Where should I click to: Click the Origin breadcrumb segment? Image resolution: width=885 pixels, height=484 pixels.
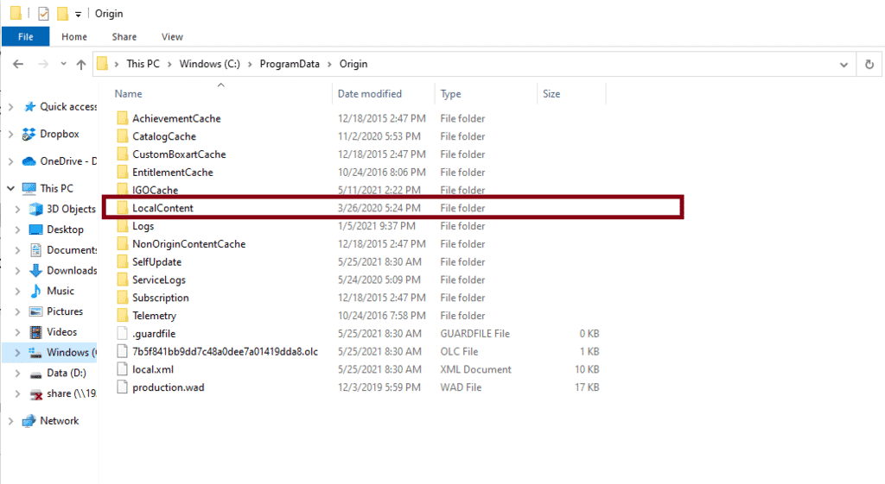(353, 64)
